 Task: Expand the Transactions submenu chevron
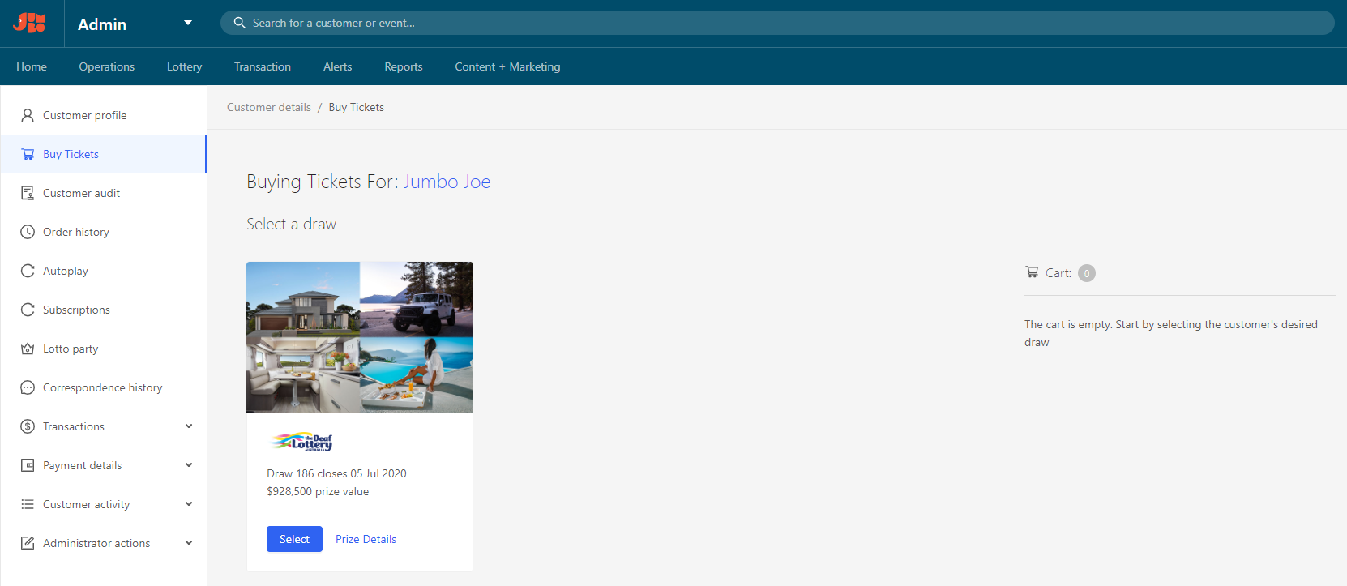point(189,426)
